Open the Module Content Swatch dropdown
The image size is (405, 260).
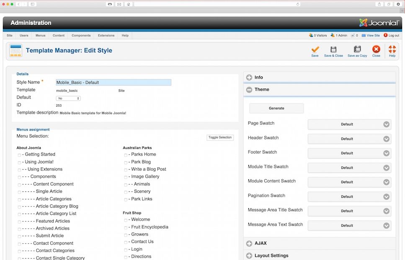(349, 182)
